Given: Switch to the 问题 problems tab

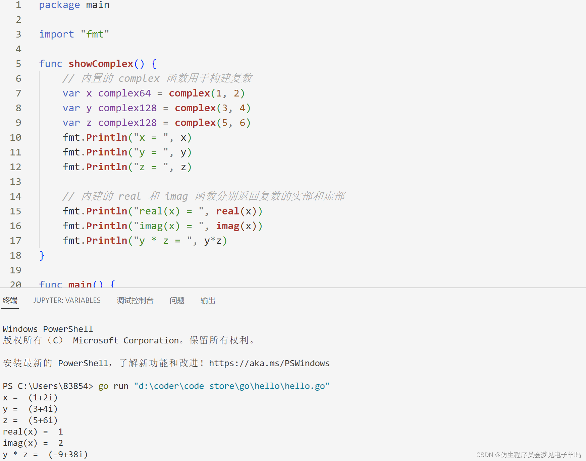Looking at the screenshot, I should tap(177, 300).
